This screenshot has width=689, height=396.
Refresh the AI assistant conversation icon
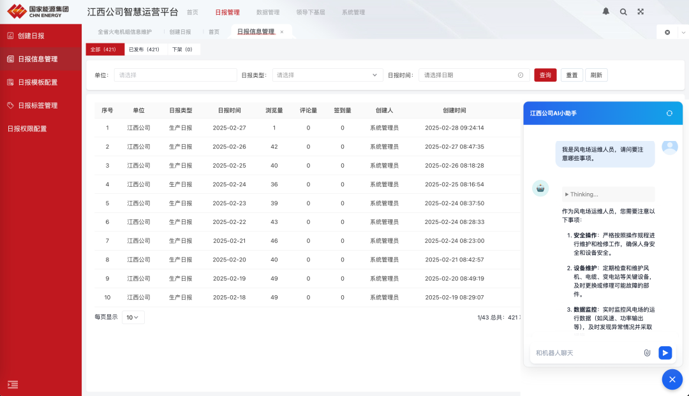(x=669, y=114)
